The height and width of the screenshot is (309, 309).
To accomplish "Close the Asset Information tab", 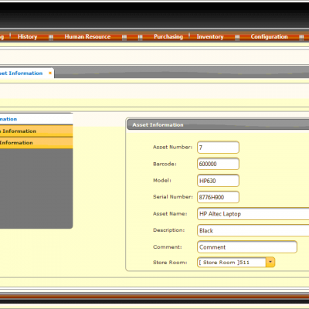I will point(50,73).
